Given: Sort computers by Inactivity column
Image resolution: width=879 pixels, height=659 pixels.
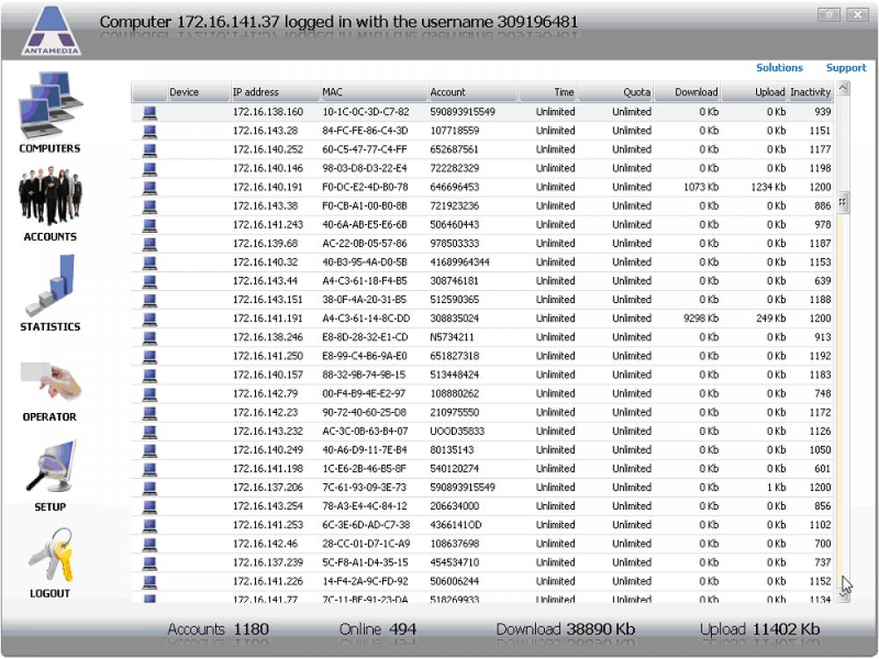Looking at the screenshot, I should 809,91.
